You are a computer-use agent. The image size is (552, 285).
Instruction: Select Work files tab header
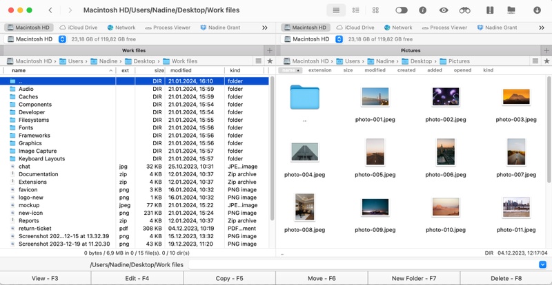pyautogui.click(x=134, y=51)
